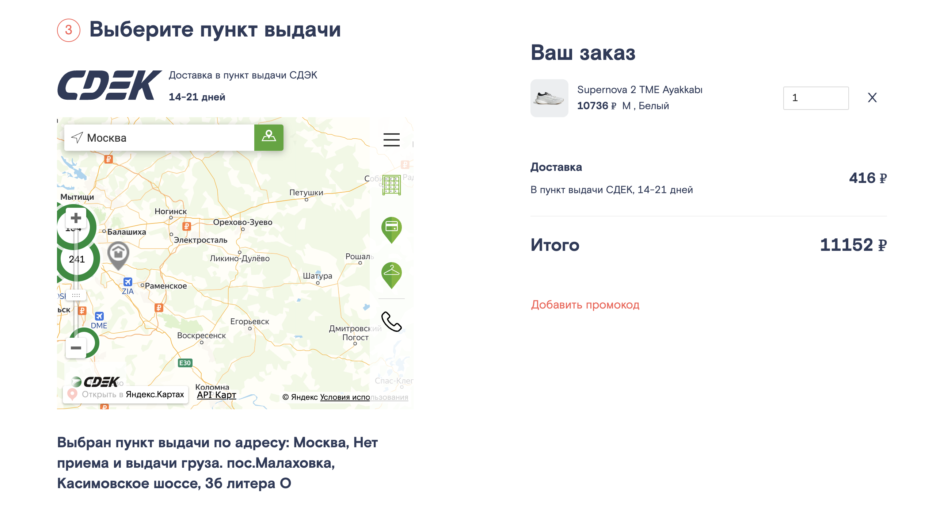Zoom in the map with plus button
The height and width of the screenshot is (517, 944).
coord(76,218)
